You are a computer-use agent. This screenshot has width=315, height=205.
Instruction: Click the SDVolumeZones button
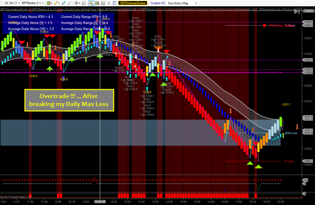[x=133, y=3]
